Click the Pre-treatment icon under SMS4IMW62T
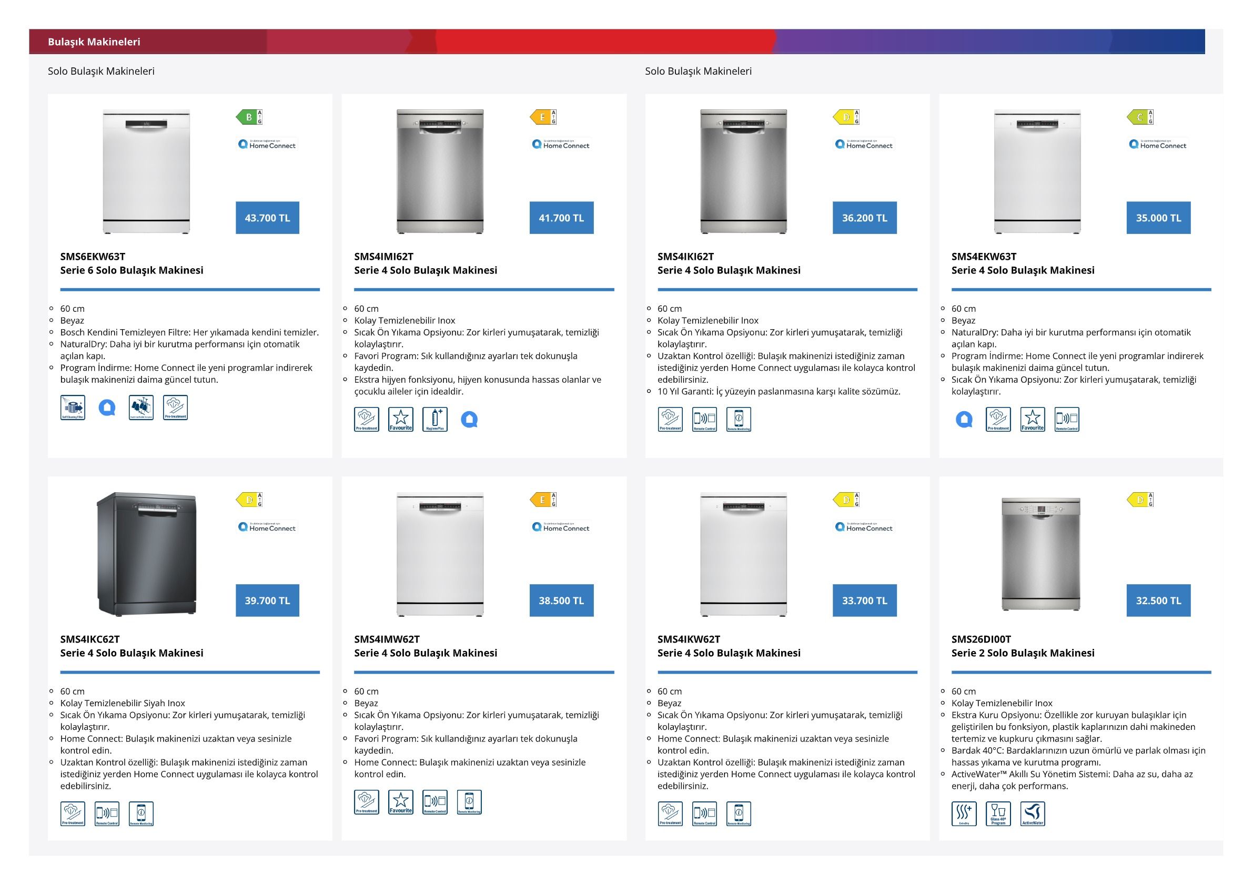This screenshot has width=1253, height=885. [367, 802]
